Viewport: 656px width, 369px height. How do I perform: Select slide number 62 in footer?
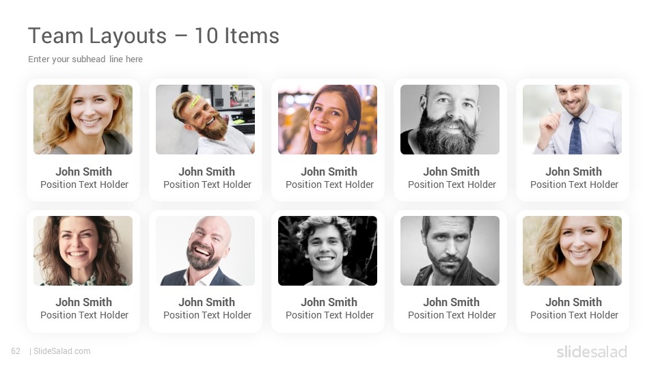(x=16, y=351)
